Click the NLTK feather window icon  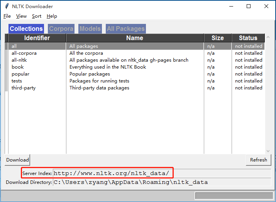tap(7, 6)
